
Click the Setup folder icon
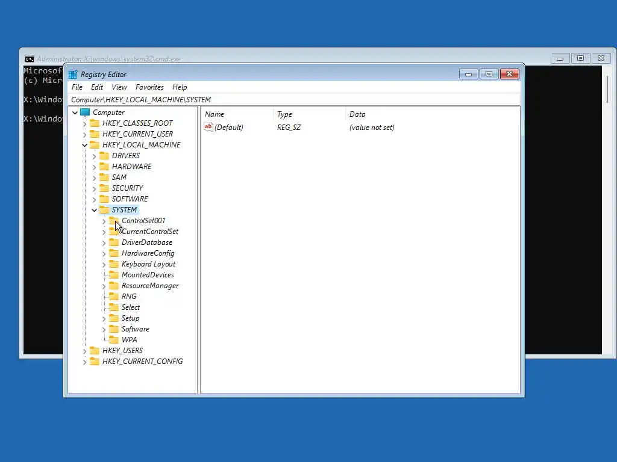click(x=114, y=318)
